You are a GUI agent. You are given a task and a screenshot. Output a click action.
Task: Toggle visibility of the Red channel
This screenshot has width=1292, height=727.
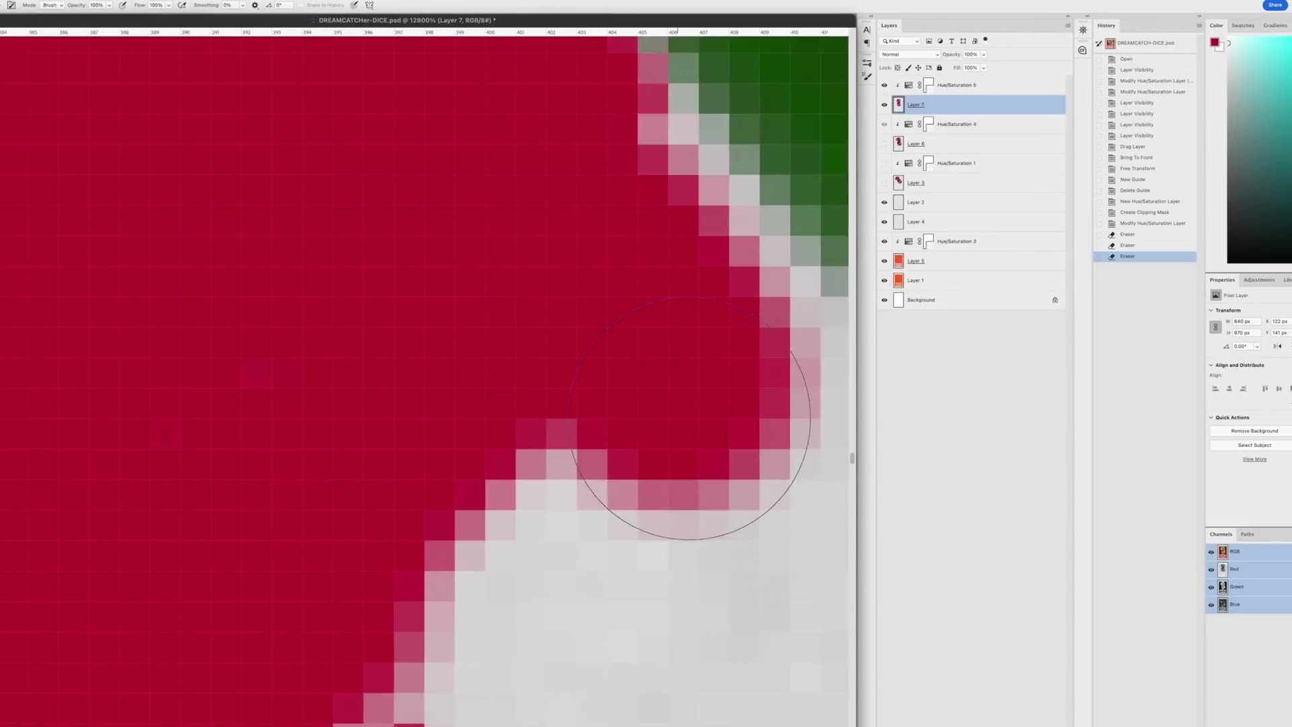coord(1211,569)
